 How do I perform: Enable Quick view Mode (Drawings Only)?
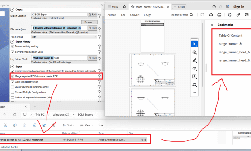12,87
